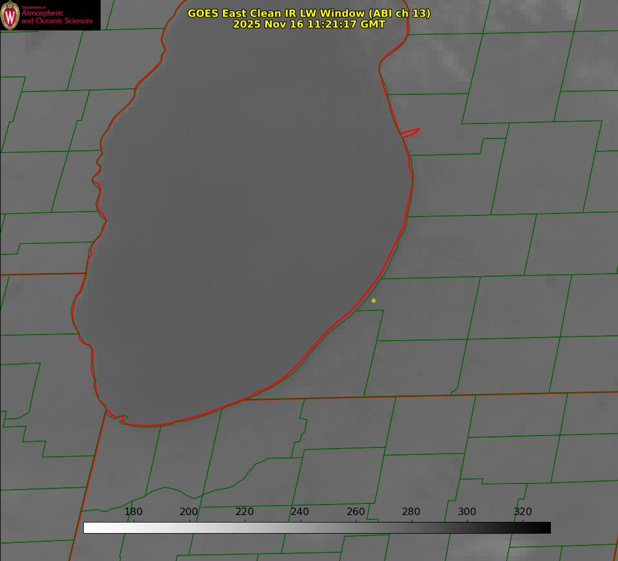The height and width of the screenshot is (561, 618).
Task: Click the University of Wisconsin crest logo
Action: tap(10, 15)
